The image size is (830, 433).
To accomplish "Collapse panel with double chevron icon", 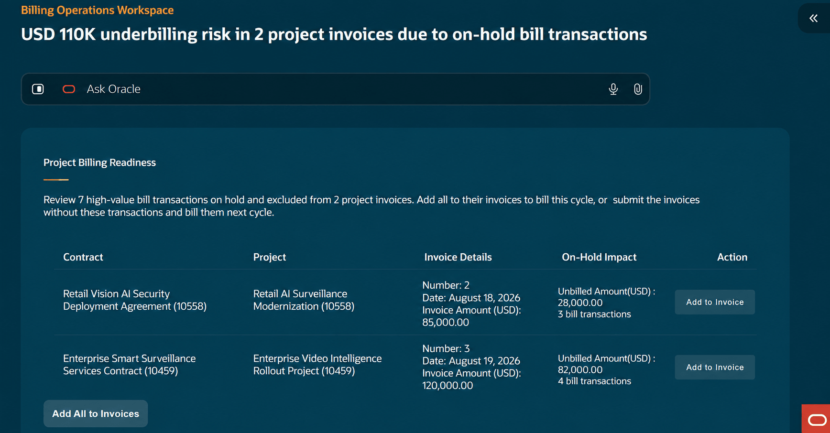I will (813, 18).
